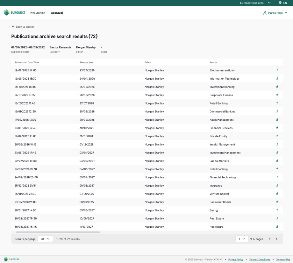Download the 23/08/2026 Retail Banking publication
This screenshot has width=293, height=263.
[x=277, y=169]
